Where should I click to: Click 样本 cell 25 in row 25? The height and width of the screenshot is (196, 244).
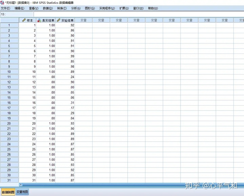(27, 149)
